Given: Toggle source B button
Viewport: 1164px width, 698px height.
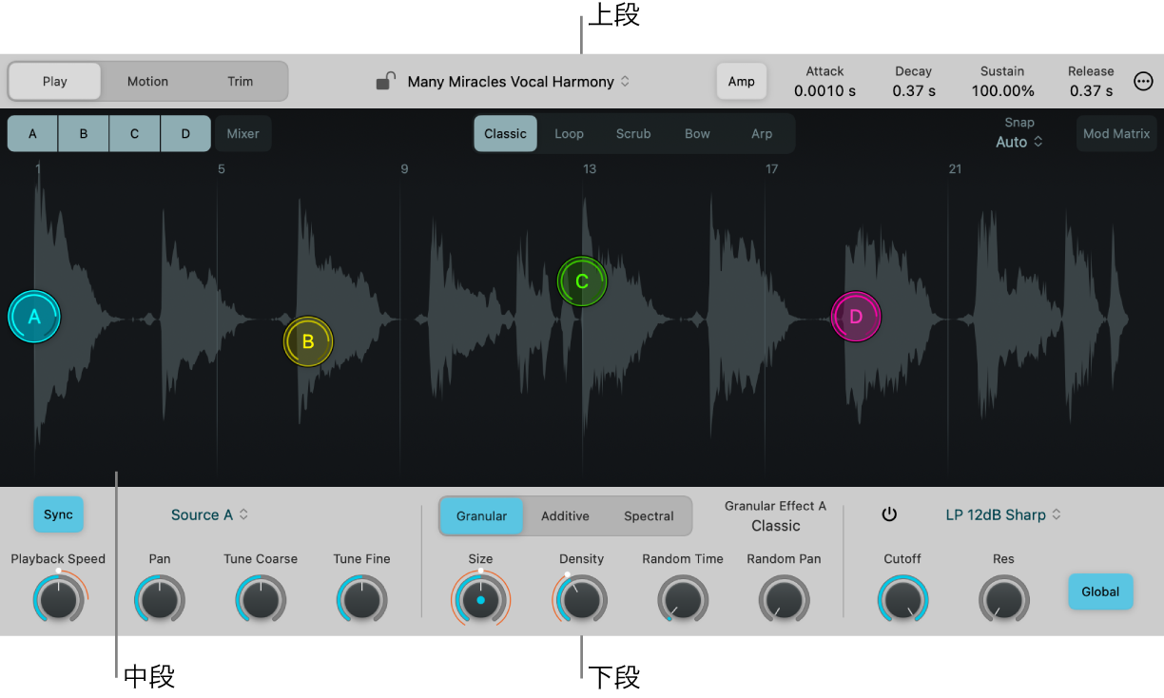Looking at the screenshot, I should tap(84, 134).
